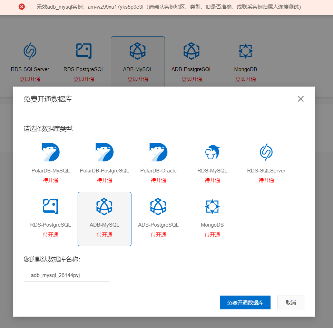The image size is (333, 328).
Task: Click 立即开通 under background MongoDB
Action: 246,79
